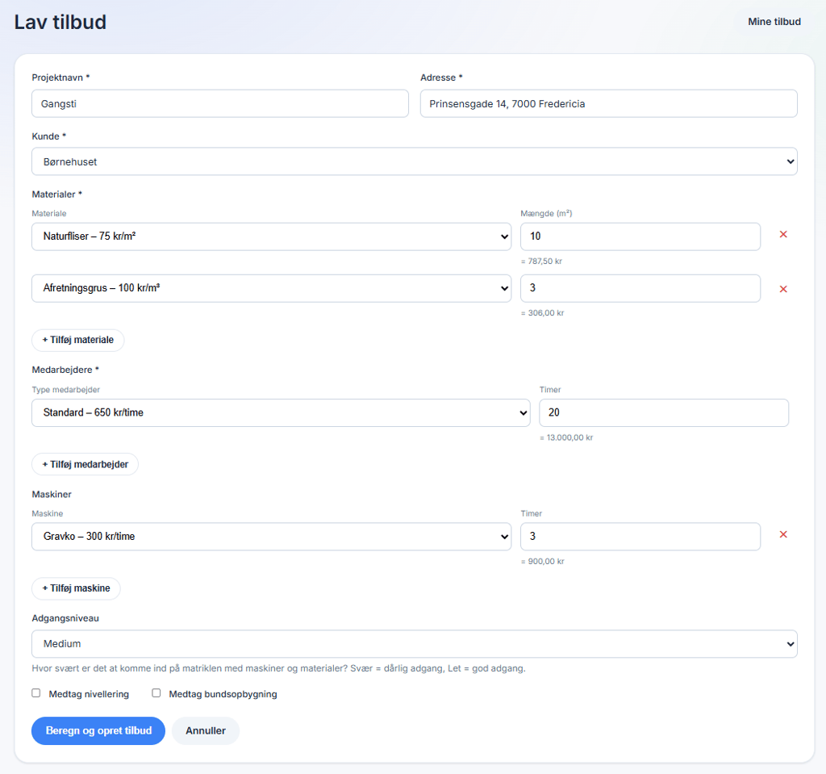Screen dimensions: 826x774
Task: Remove the Naturfliser material row
Action: click(782, 235)
